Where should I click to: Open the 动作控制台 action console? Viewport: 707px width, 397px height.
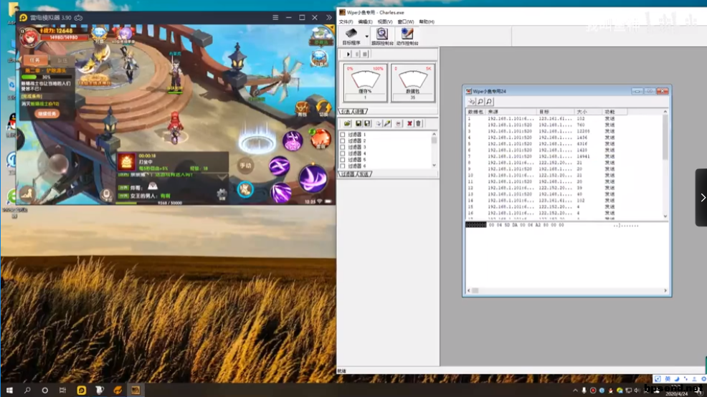pos(407,34)
